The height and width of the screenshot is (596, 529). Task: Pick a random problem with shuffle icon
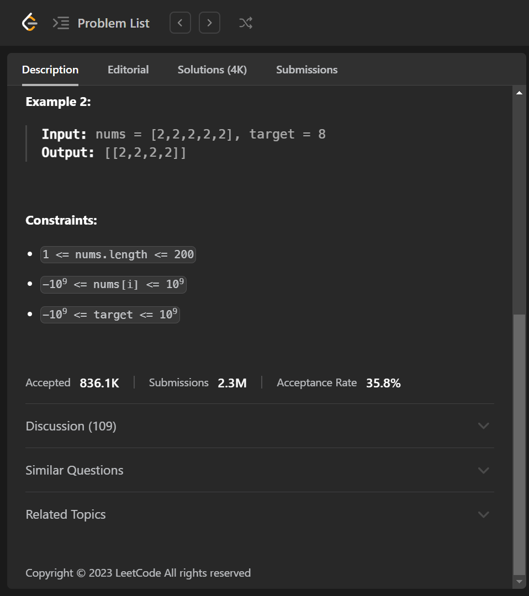coord(246,23)
